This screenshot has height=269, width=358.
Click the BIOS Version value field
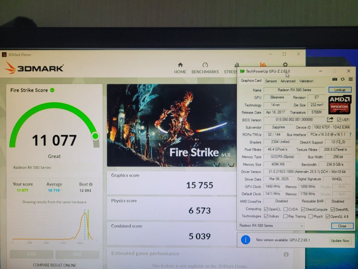click(x=294, y=120)
